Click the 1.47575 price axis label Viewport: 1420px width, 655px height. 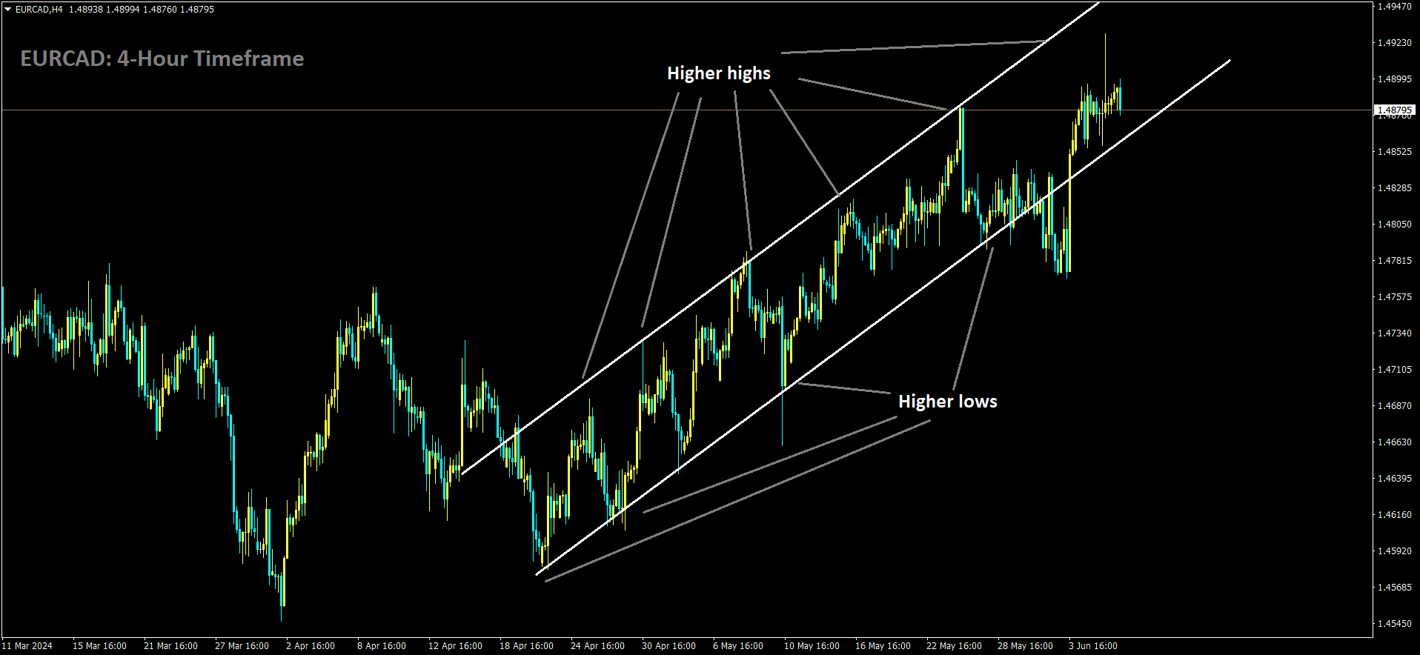(1394, 296)
